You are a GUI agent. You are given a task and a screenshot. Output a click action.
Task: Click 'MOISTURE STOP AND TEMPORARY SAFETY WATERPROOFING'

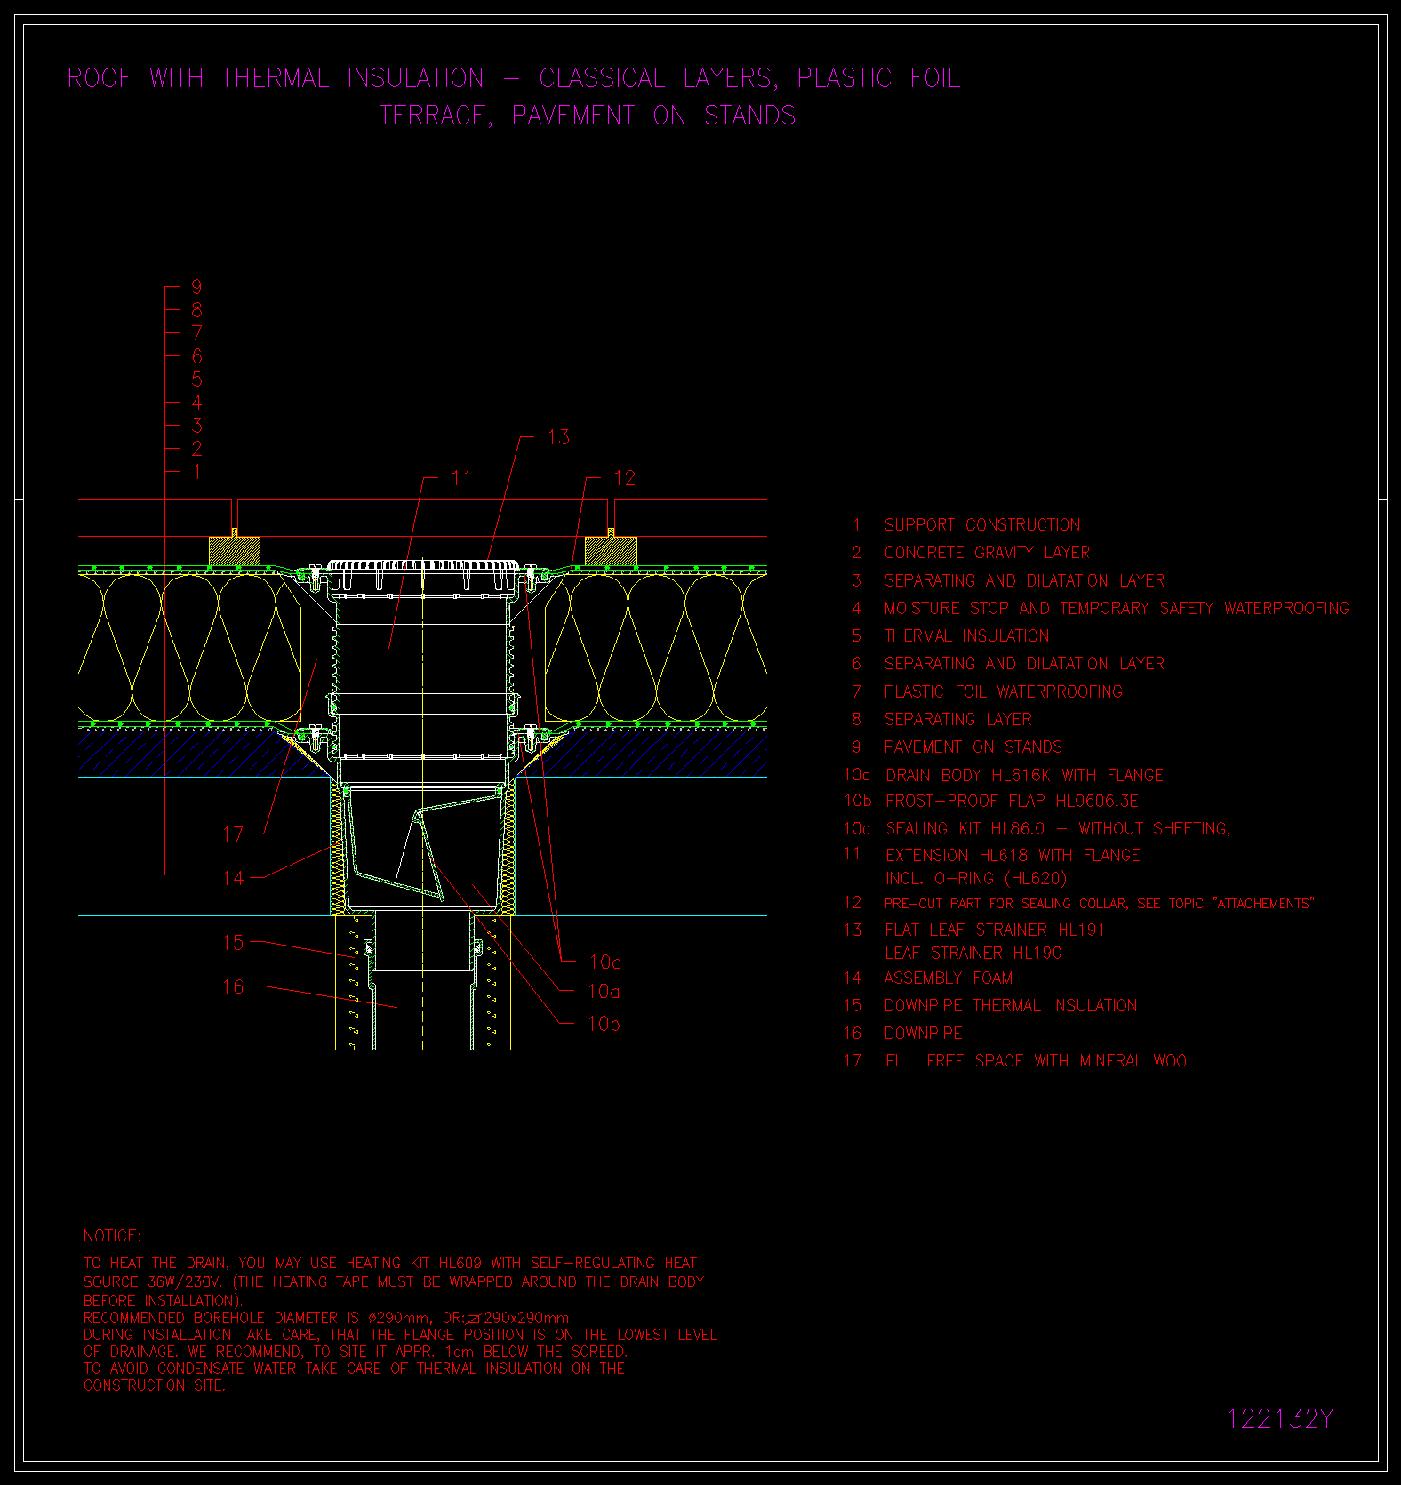click(x=1117, y=609)
